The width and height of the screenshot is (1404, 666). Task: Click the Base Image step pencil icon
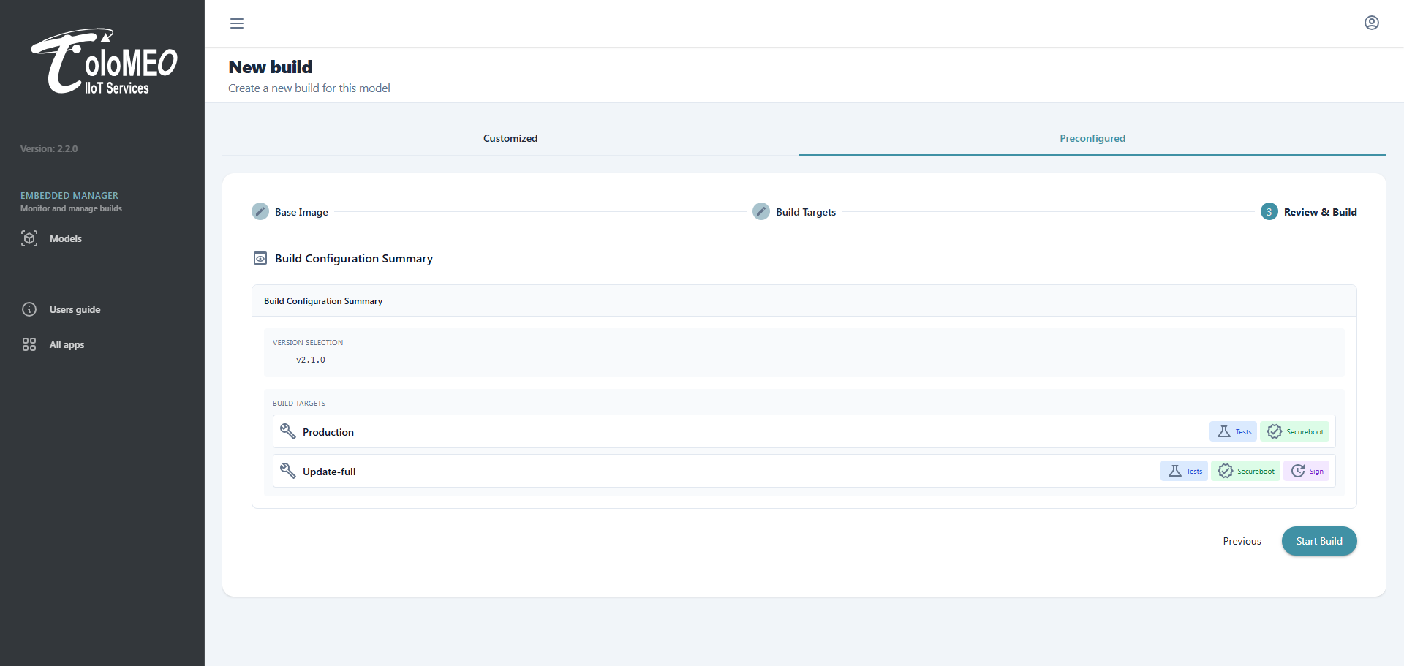[x=260, y=212]
